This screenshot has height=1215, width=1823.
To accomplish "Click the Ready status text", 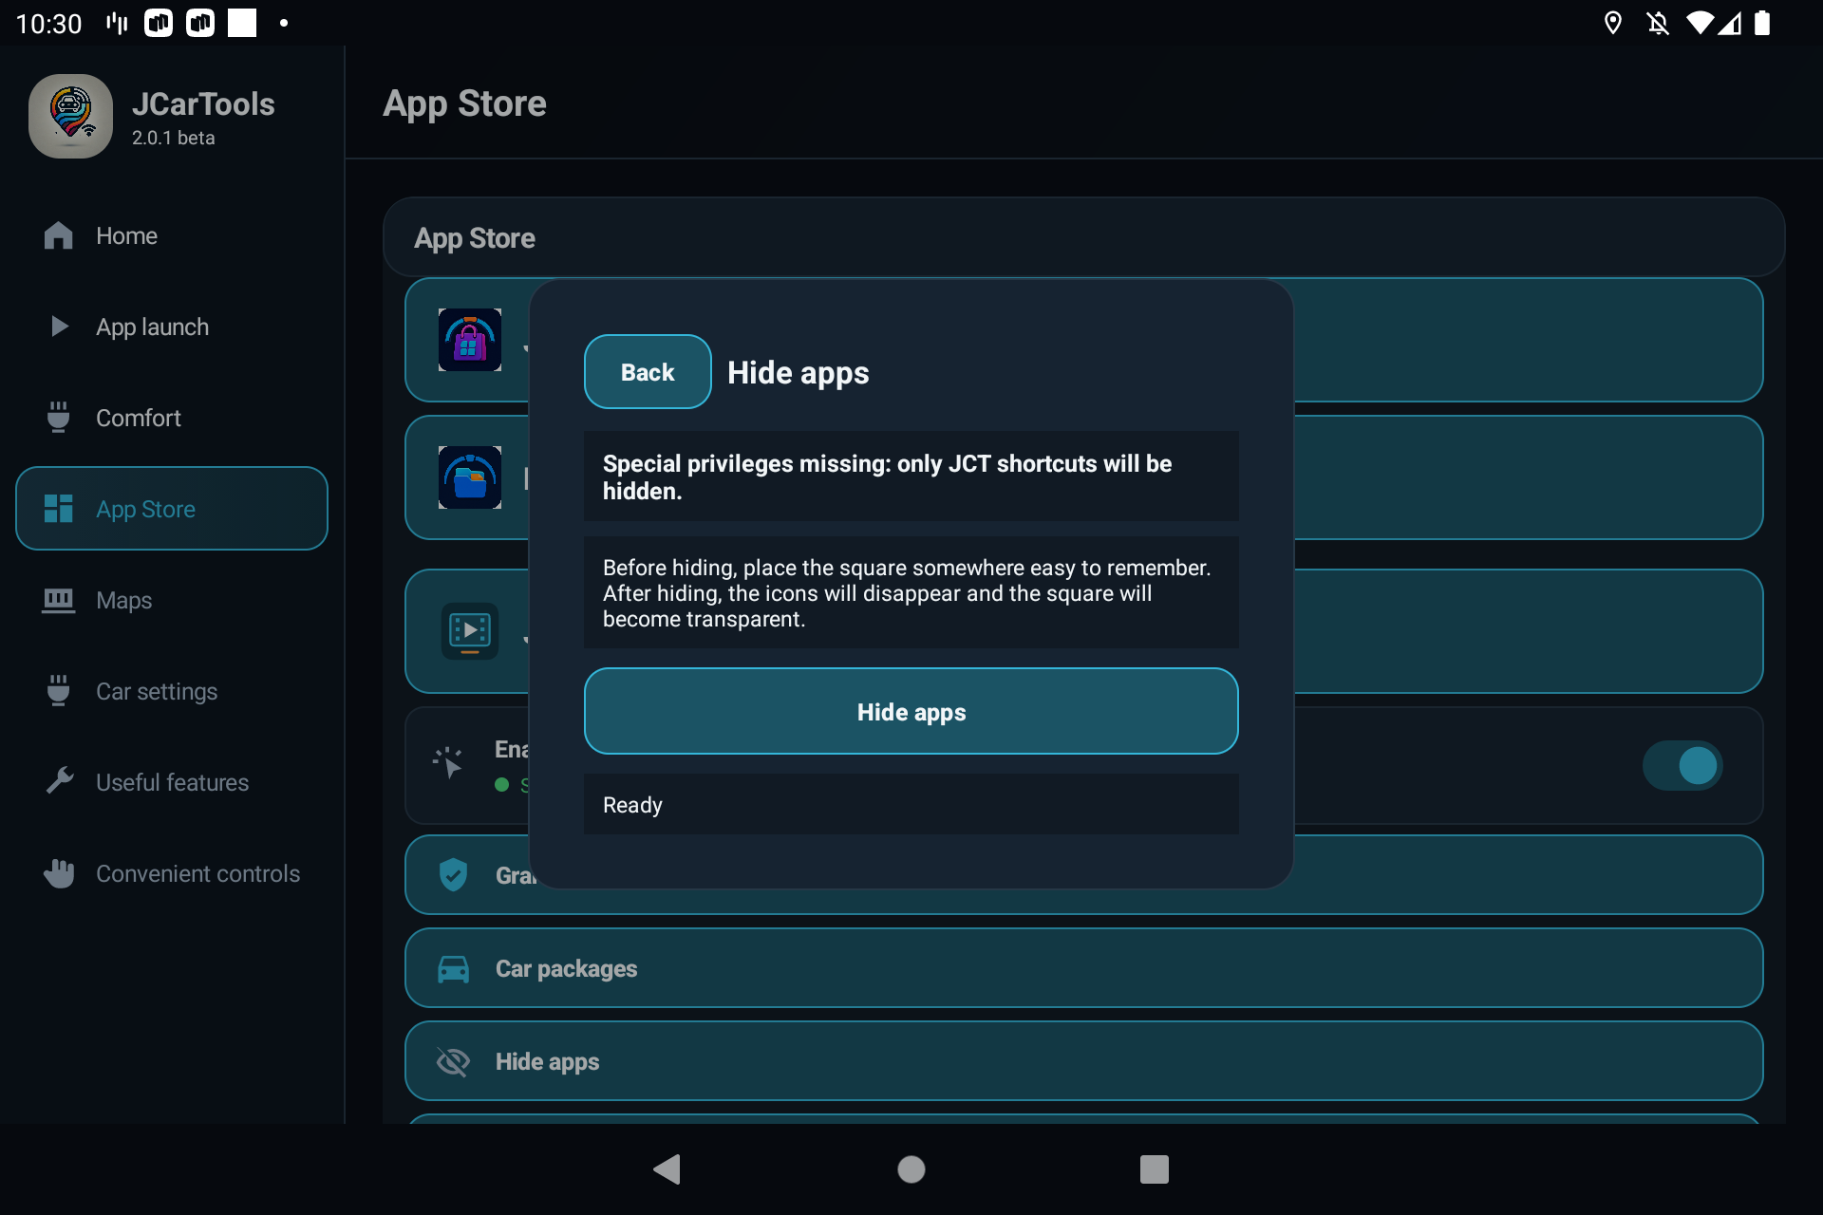I will click(x=632, y=805).
